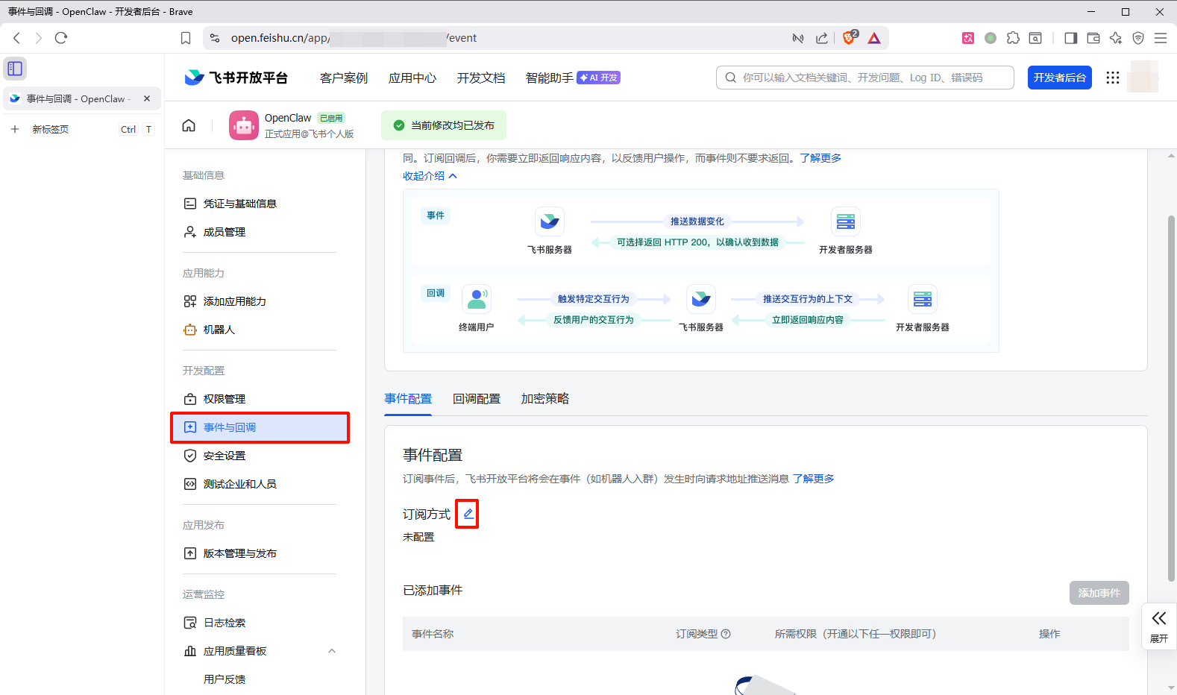
Task: Click the pencil edit icon beside 订阅方式
Action: (x=468, y=514)
